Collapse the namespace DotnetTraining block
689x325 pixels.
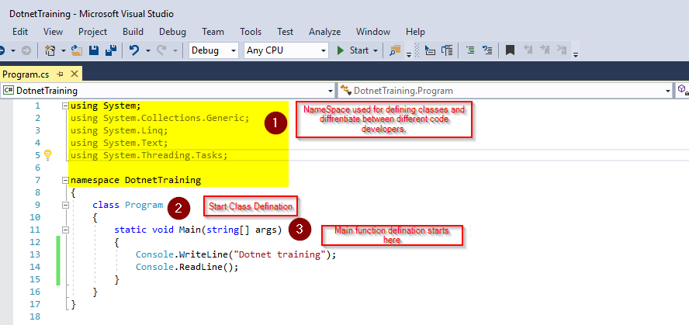click(65, 180)
